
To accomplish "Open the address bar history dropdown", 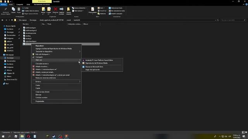I will (215, 20).
